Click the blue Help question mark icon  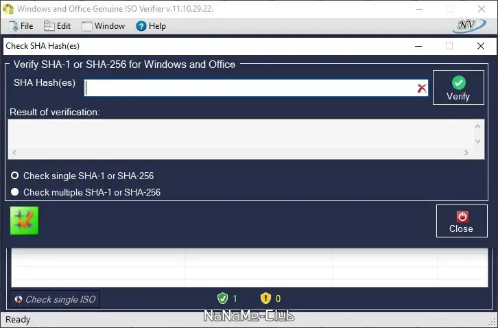coord(141,26)
